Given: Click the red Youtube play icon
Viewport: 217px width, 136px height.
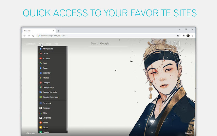Looking at the screenshot, I should (x=41, y=58).
